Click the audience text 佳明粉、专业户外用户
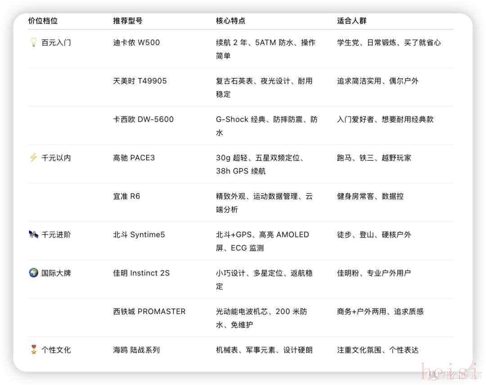This screenshot has width=486, height=385. click(x=374, y=273)
